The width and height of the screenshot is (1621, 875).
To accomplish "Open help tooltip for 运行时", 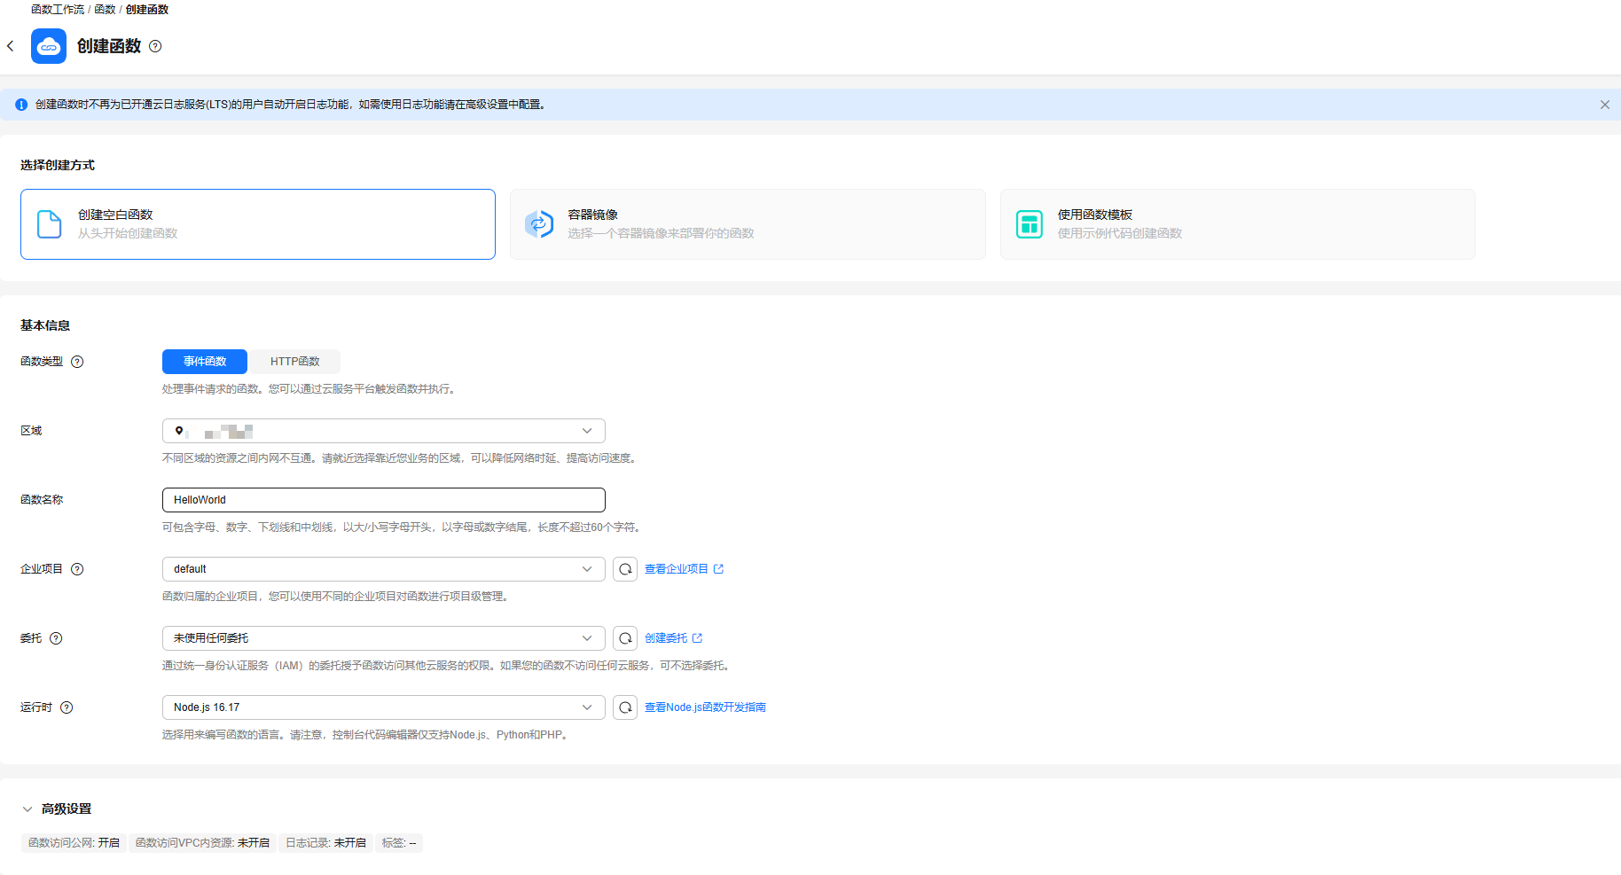I will [x=67, y=707].
